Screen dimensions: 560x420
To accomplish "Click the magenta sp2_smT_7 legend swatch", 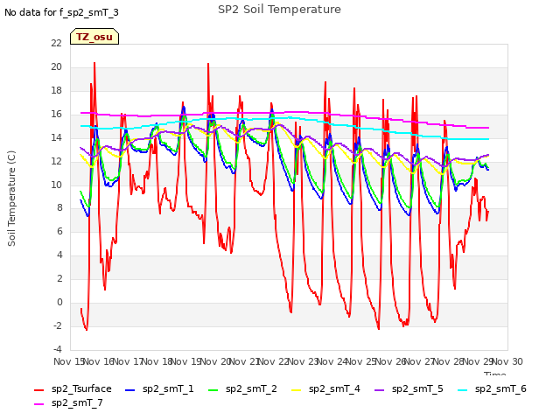I will pyautogui.click(x=38, y=404).
